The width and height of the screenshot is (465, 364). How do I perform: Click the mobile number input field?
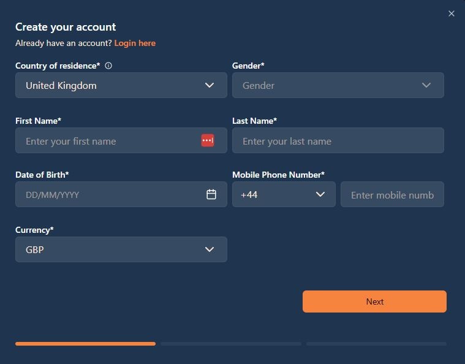392,194
